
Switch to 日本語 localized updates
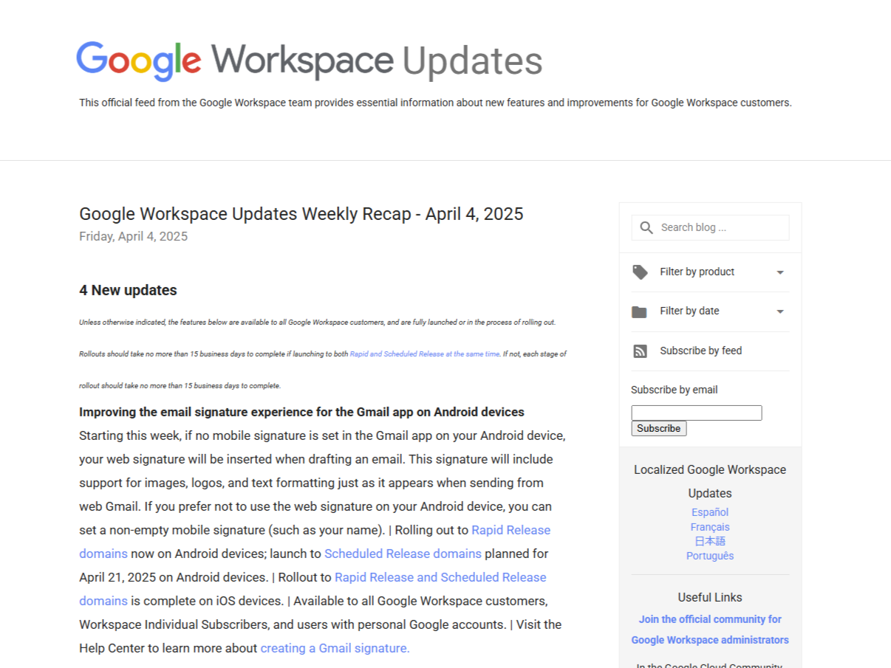(710, 541)
